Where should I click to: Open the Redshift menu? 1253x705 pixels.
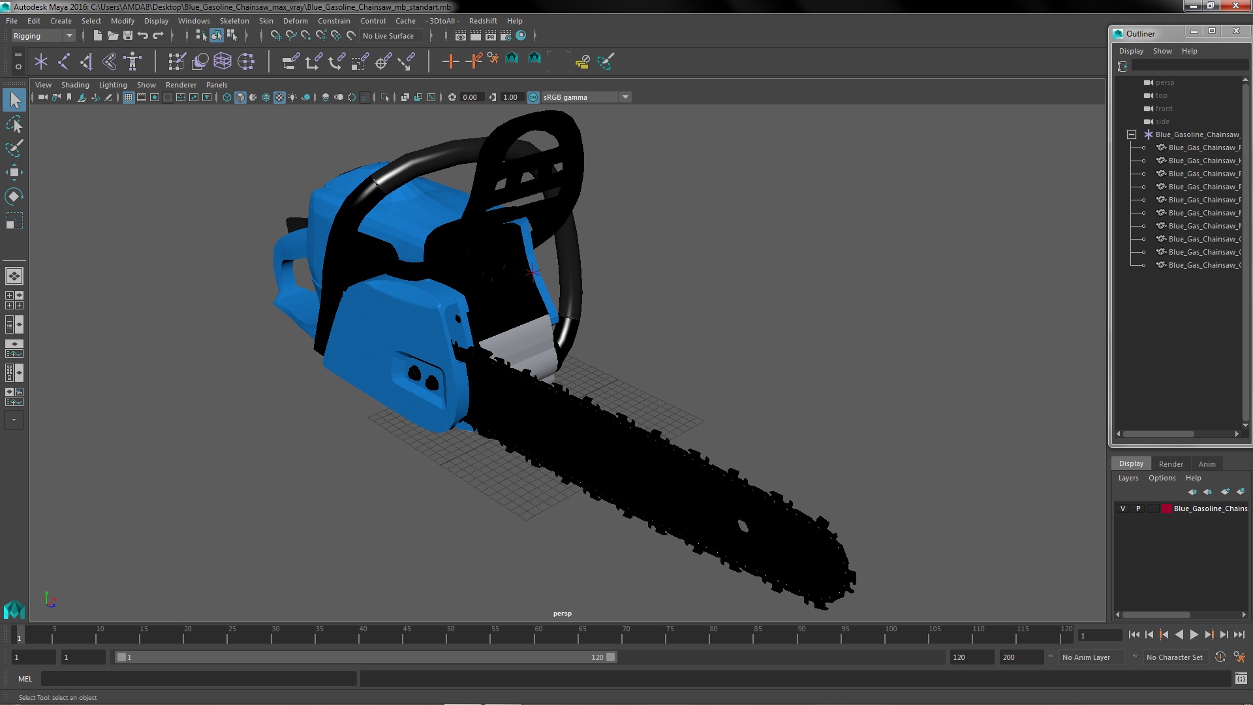click(x=483, y=21)
